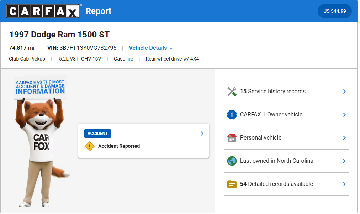Viewport: 360px width, 214px height.
Task: Click the blue 1-Owner badge icon
Action: pyautogui.click(x=232, y=115)
